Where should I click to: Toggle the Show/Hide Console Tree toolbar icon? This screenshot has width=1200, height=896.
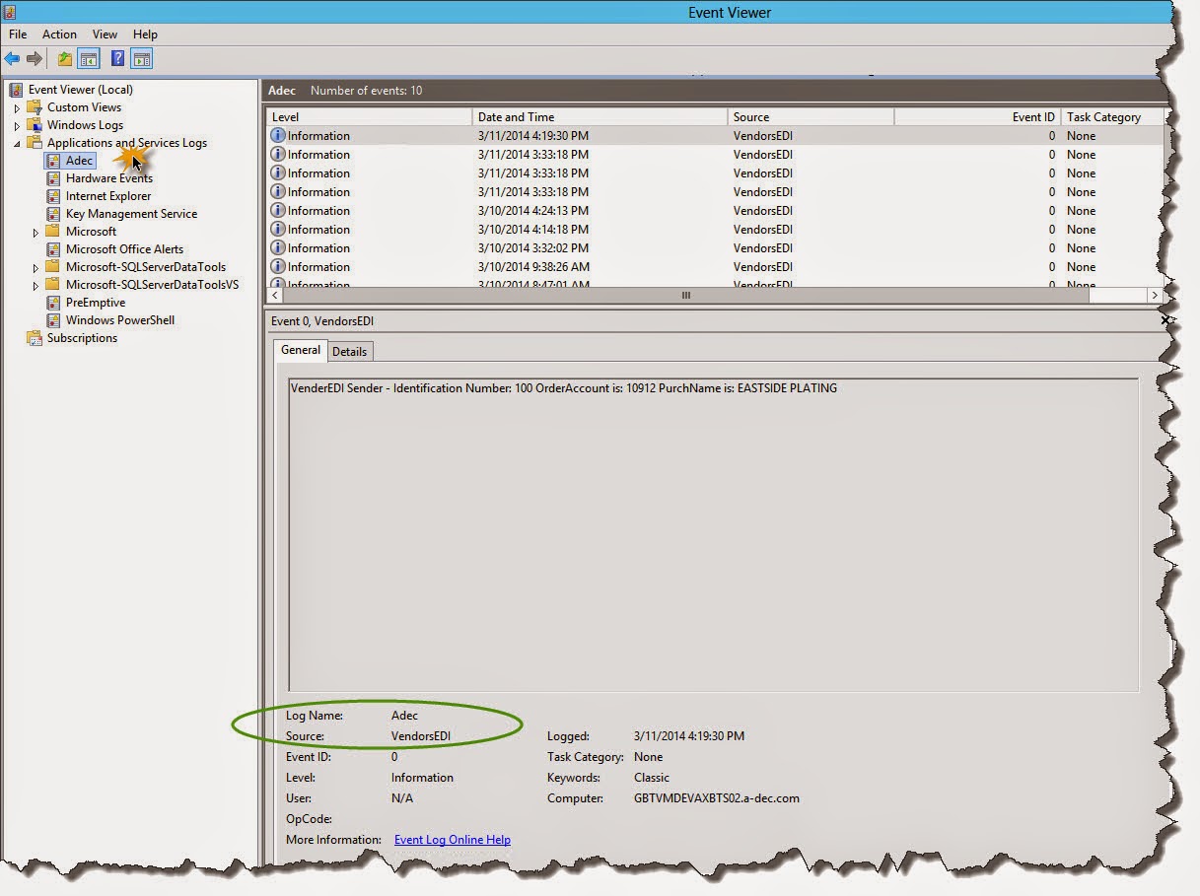coord(89,59)
